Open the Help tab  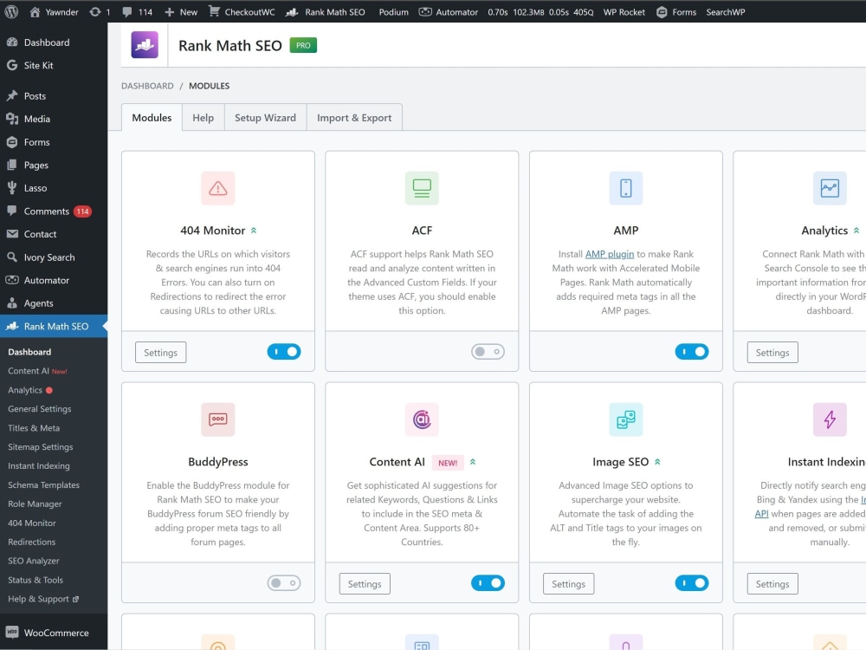pyautogui.click(x=204, y=117)
